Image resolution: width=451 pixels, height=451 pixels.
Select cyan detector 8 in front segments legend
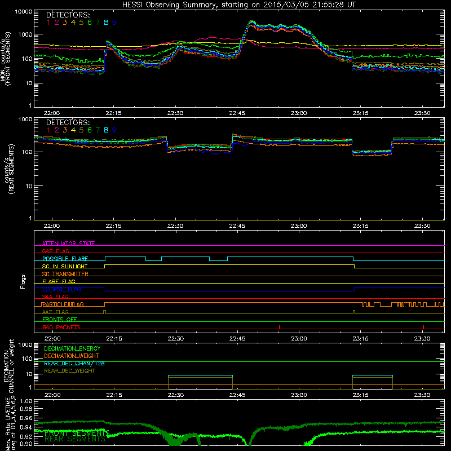(x=106, y=23)
